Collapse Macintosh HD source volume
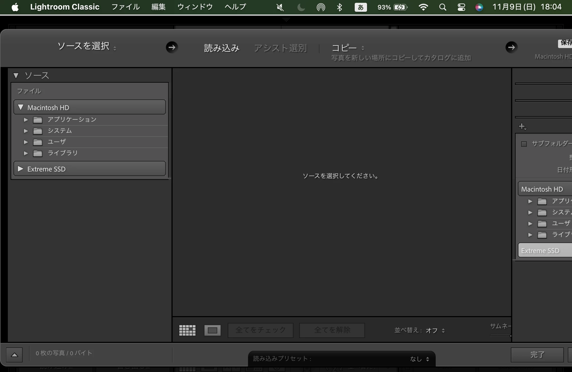Viewport: 572px width, 372px height. (x=21, y=107)
